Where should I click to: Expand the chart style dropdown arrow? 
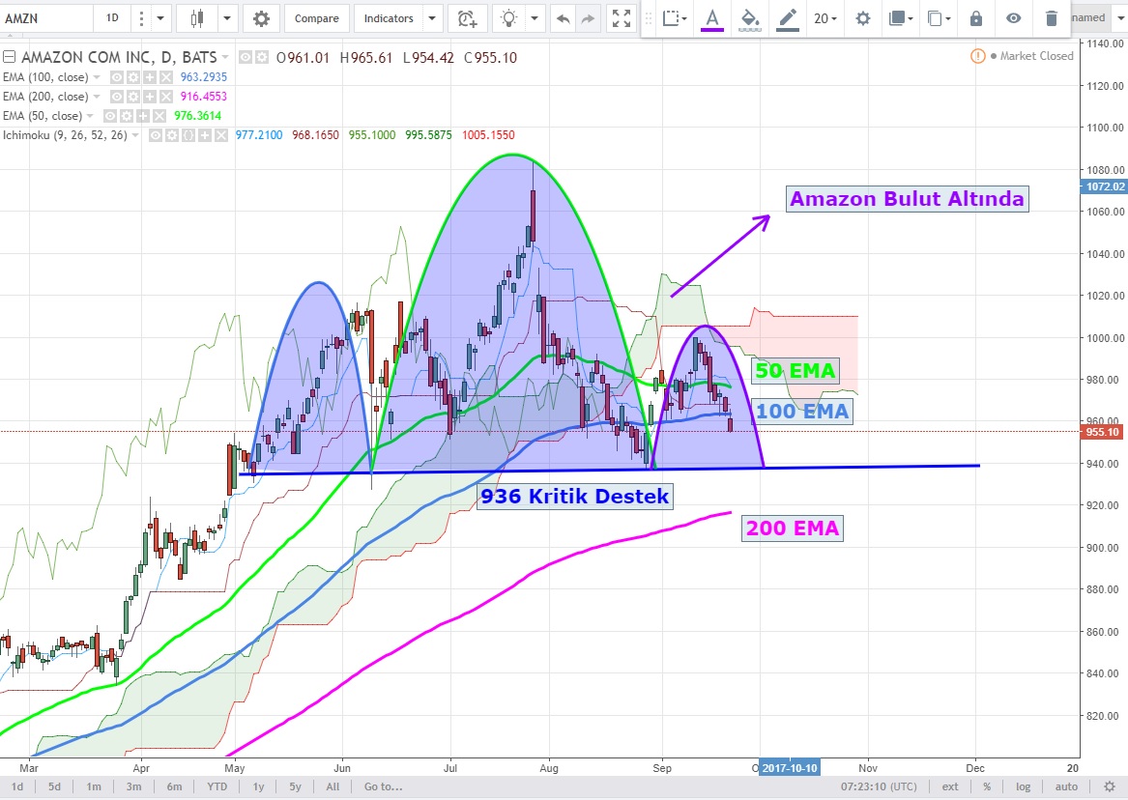pos(226,18)
